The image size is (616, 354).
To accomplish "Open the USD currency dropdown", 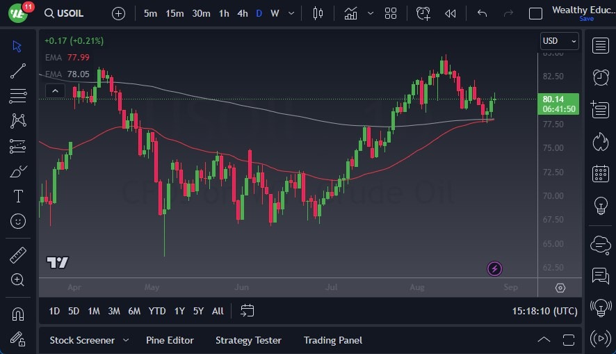I will pyautogui.click(x=559, y=42).
